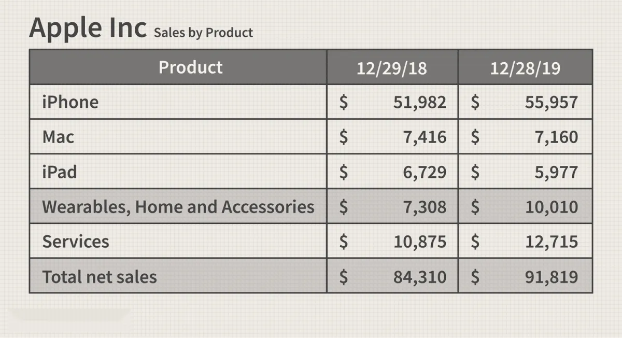Click the 12/28/19 column header
This screenshot has width=622, height=338.
526,67
